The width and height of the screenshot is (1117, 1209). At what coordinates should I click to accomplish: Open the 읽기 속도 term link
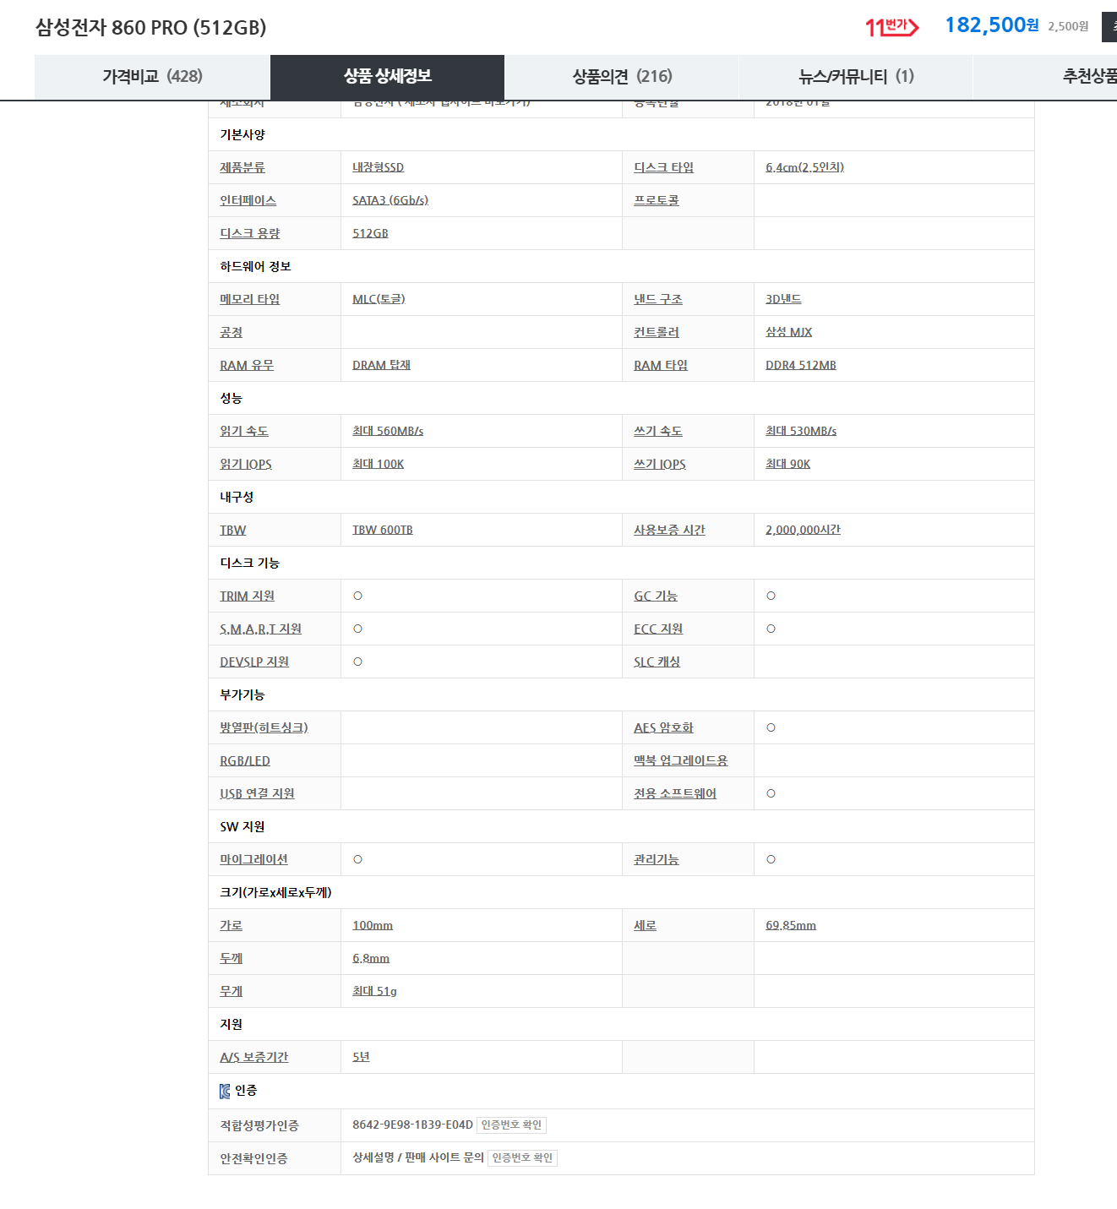pos(244,431)
